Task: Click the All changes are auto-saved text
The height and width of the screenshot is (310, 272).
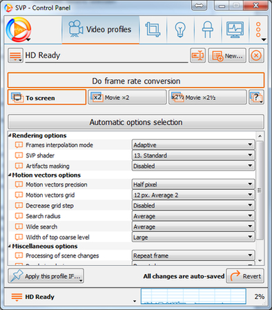Action: [x=184, y=276]
